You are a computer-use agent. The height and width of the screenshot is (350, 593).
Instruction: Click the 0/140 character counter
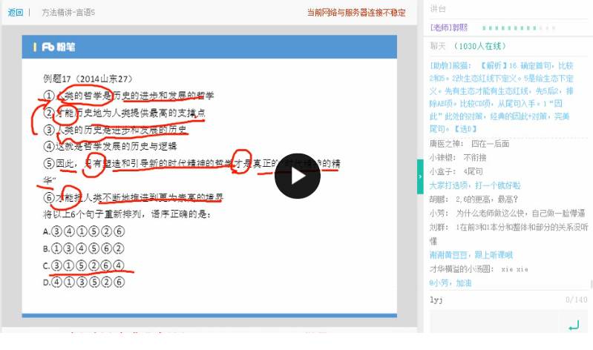pyautogui.click(x=577, y=300)
